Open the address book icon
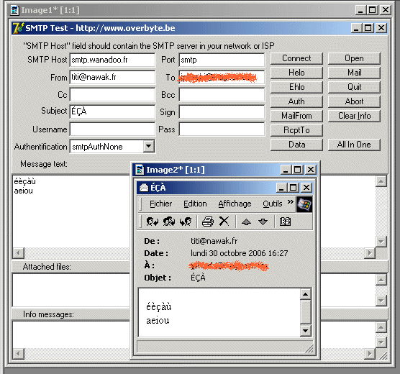Screen dimensions: 400x374 pos(285,222)
